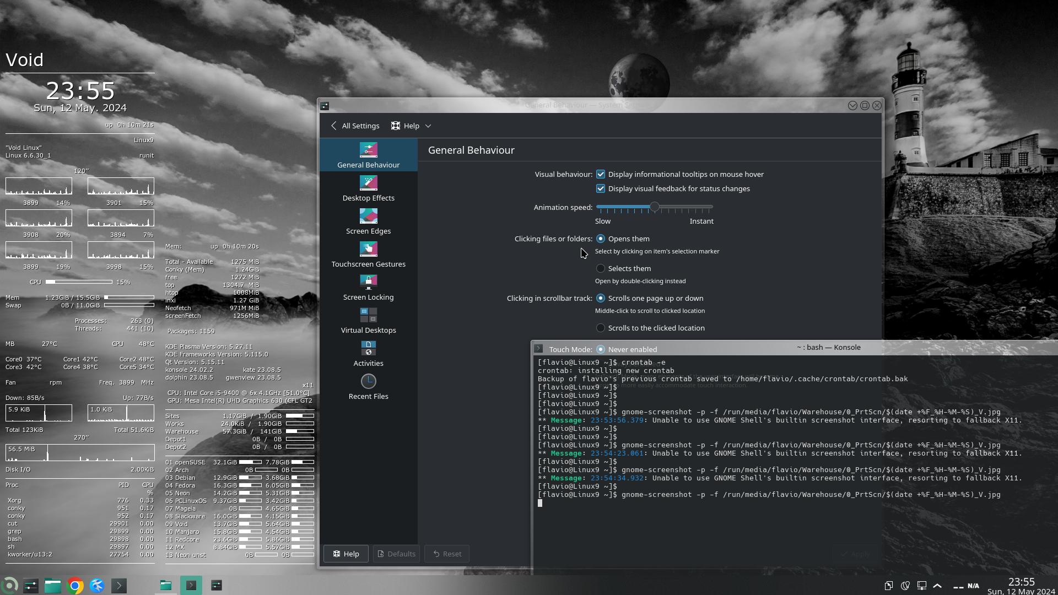
Task: Open Virtual Desktops module
Action: pyautogui.click(x=368, y=321)
